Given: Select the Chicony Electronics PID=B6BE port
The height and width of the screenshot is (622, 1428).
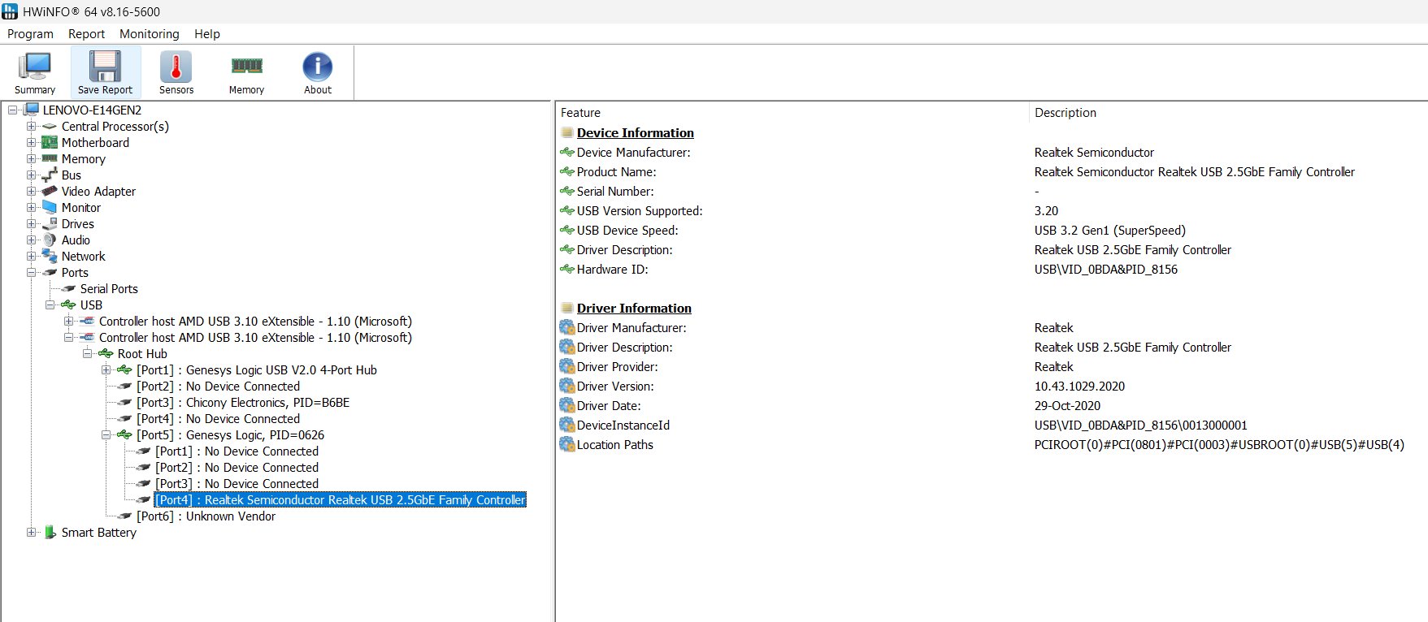Looking at the screenshot, I should coord(243,403).
